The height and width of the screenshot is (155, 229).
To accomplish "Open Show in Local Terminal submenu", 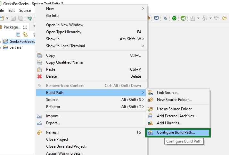I will (92, 46).
